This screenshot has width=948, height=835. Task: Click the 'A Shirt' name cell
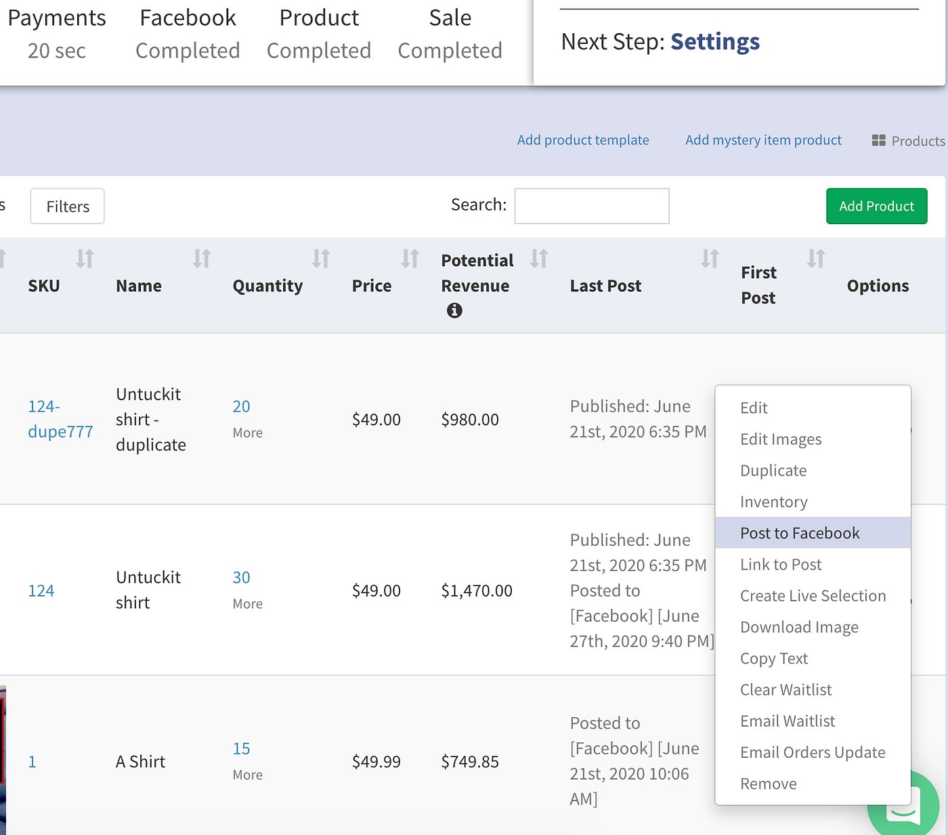[141, 762]
